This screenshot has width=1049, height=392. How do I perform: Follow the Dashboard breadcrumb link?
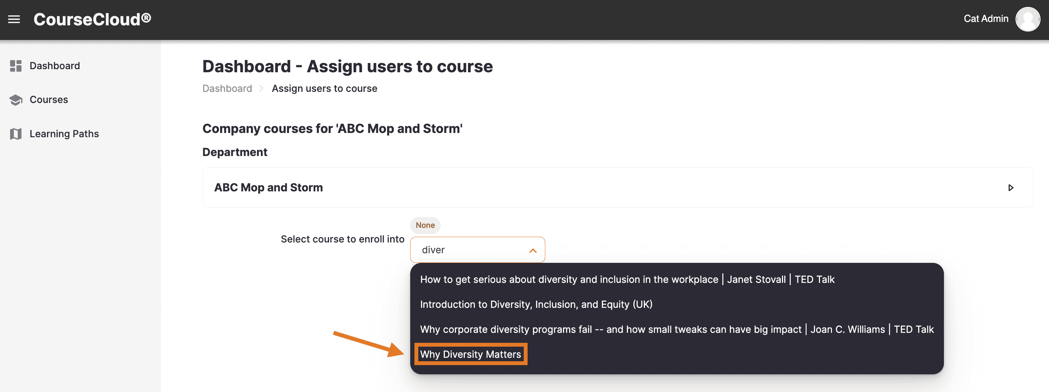tap(227, 89)
